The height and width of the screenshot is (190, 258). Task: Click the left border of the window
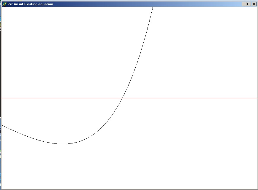[1, 89]
